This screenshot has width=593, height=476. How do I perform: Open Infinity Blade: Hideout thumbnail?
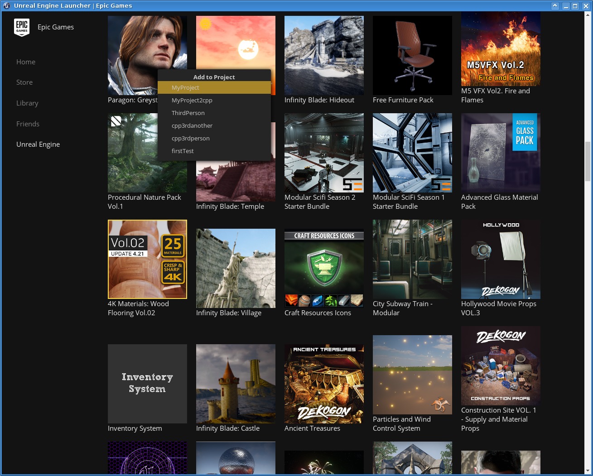[x=324, y=55]
